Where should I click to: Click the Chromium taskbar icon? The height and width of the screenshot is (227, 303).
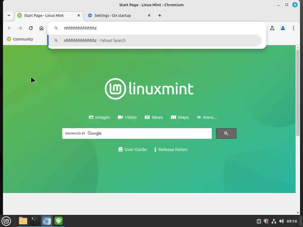46,221
